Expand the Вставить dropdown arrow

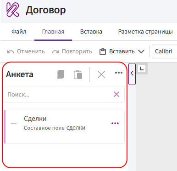141,51
